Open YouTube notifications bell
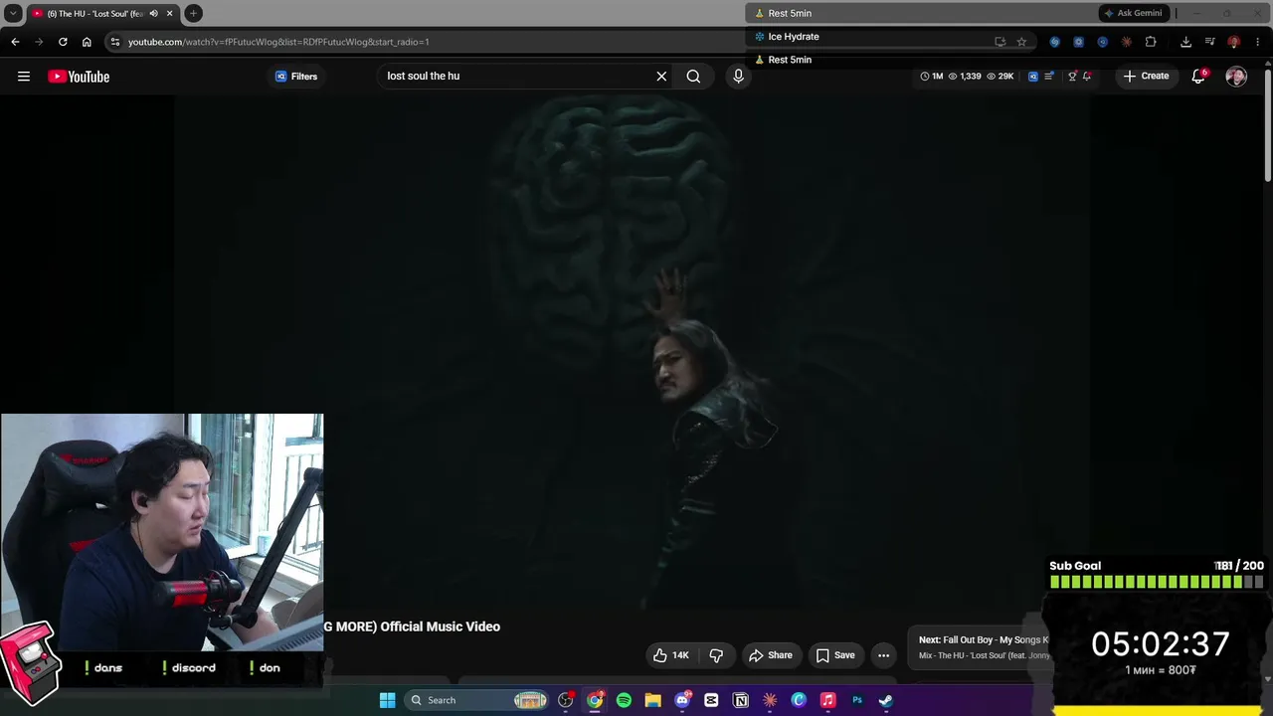Screen dimensions: 1273x716 pos(1198,77)
